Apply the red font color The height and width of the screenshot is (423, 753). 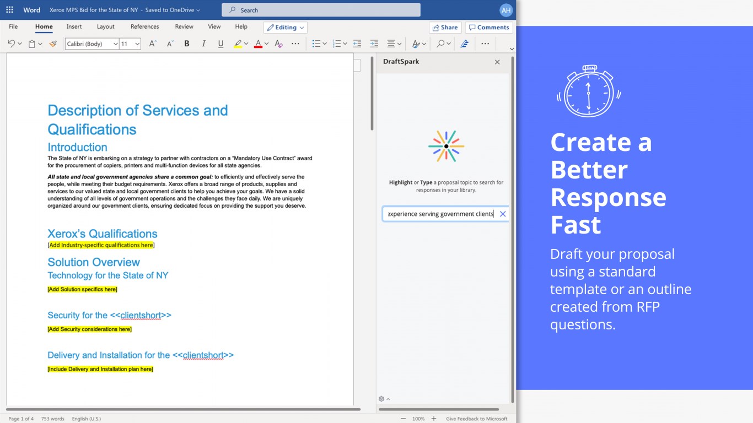pos(258,44)
